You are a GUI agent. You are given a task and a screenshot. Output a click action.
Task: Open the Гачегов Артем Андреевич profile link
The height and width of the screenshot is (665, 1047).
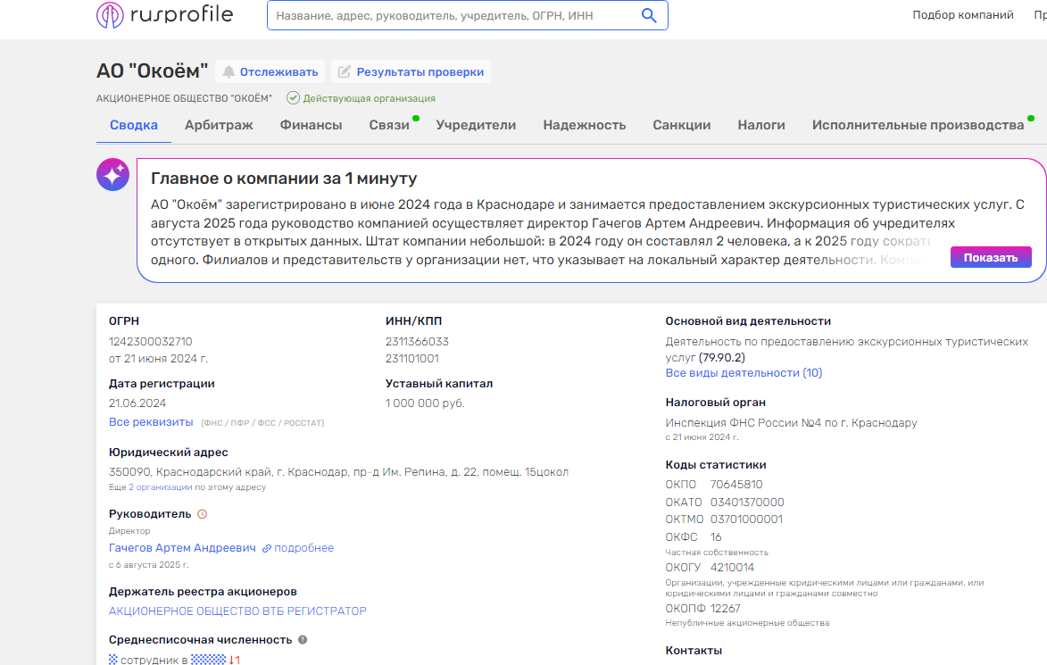tap(182, 547)
